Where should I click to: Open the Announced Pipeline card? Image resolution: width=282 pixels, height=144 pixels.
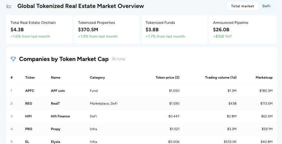[x=243, y=29]
